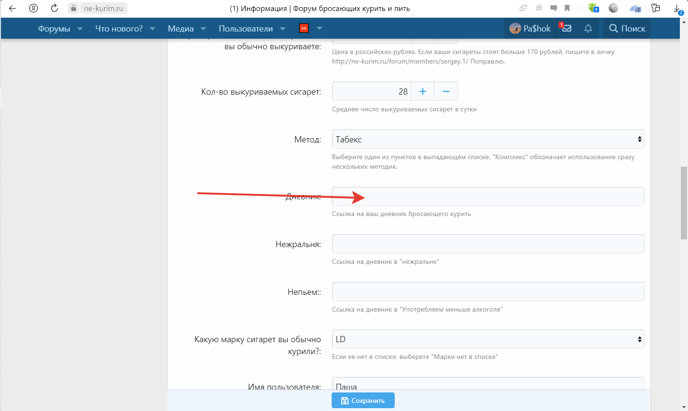Screen dimensions: 688x411
Task: Open the Yandex home button
Action: click(33, 8)
